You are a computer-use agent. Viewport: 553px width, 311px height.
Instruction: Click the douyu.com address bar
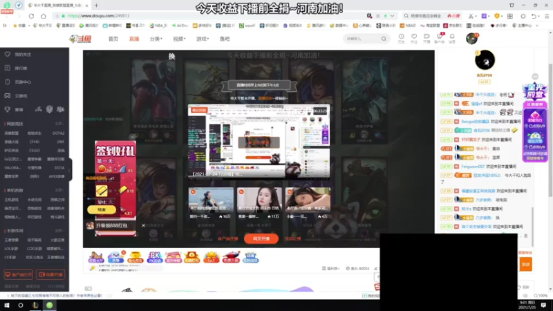pyautogui.click(x=208, y=16)
